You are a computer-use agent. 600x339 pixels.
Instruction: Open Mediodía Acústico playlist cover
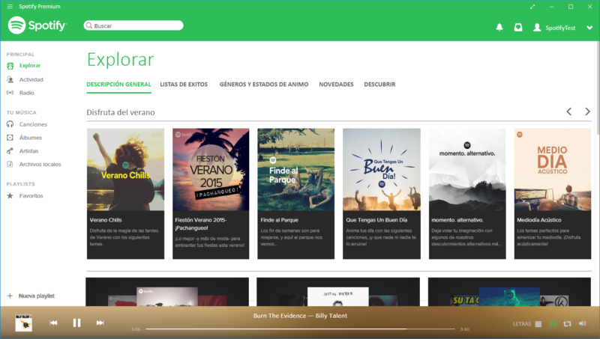[x=553, y=169]
